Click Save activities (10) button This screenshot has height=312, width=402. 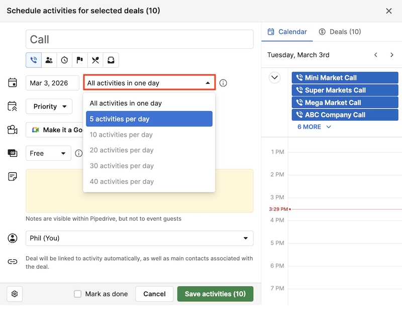pyautogui.click(x=215, y=294)
